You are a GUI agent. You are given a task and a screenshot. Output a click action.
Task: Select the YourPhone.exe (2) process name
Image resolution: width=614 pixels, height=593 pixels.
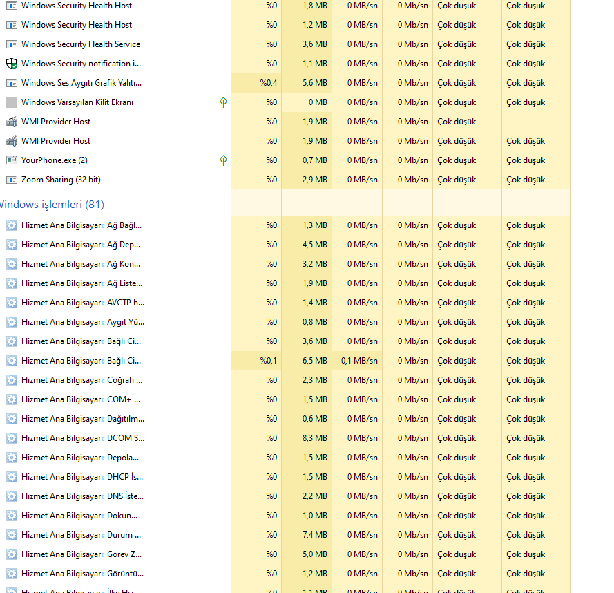coord(55,160)
